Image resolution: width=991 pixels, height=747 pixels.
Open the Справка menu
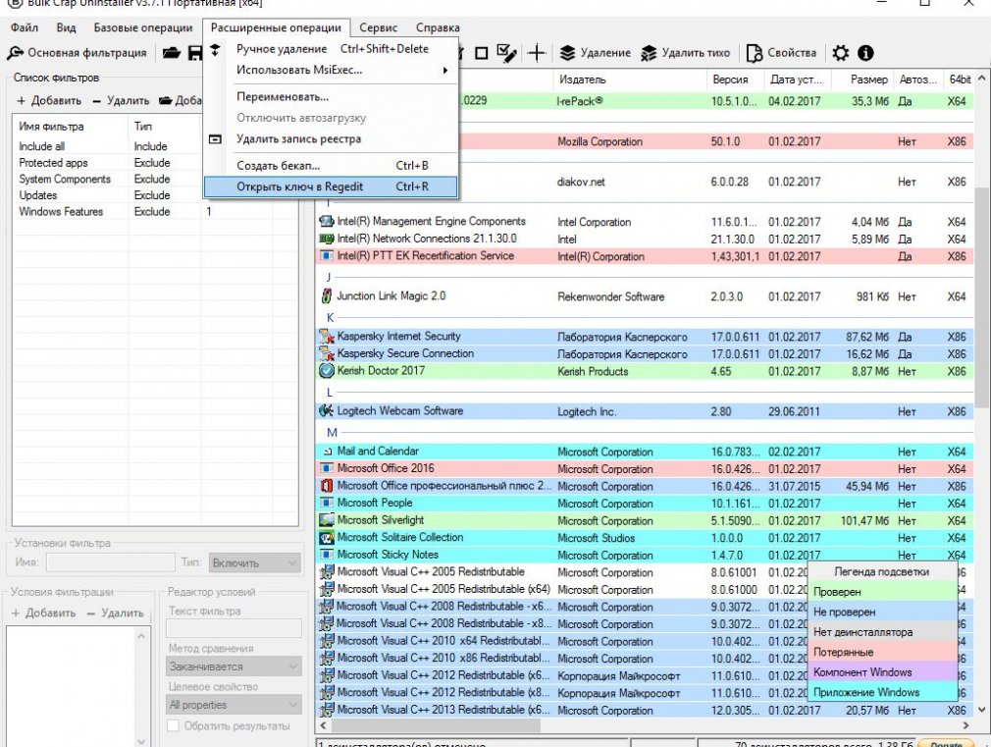point(438,27)
